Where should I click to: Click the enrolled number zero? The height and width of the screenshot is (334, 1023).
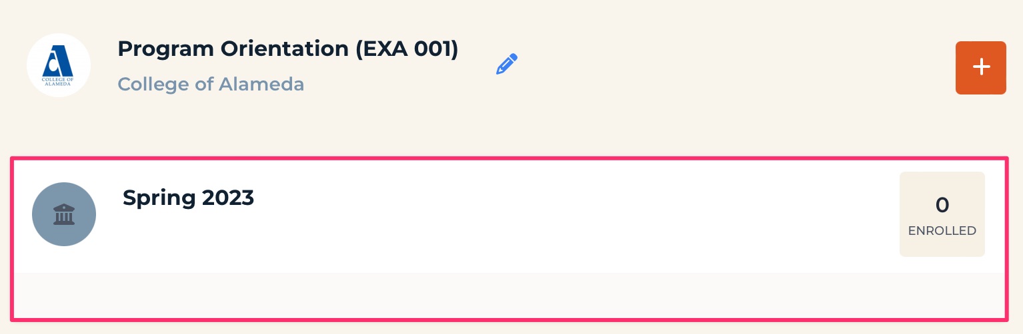point(942,205)
